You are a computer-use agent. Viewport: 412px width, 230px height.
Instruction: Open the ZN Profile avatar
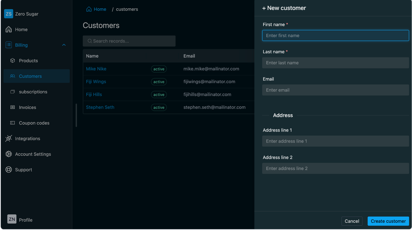12,219
